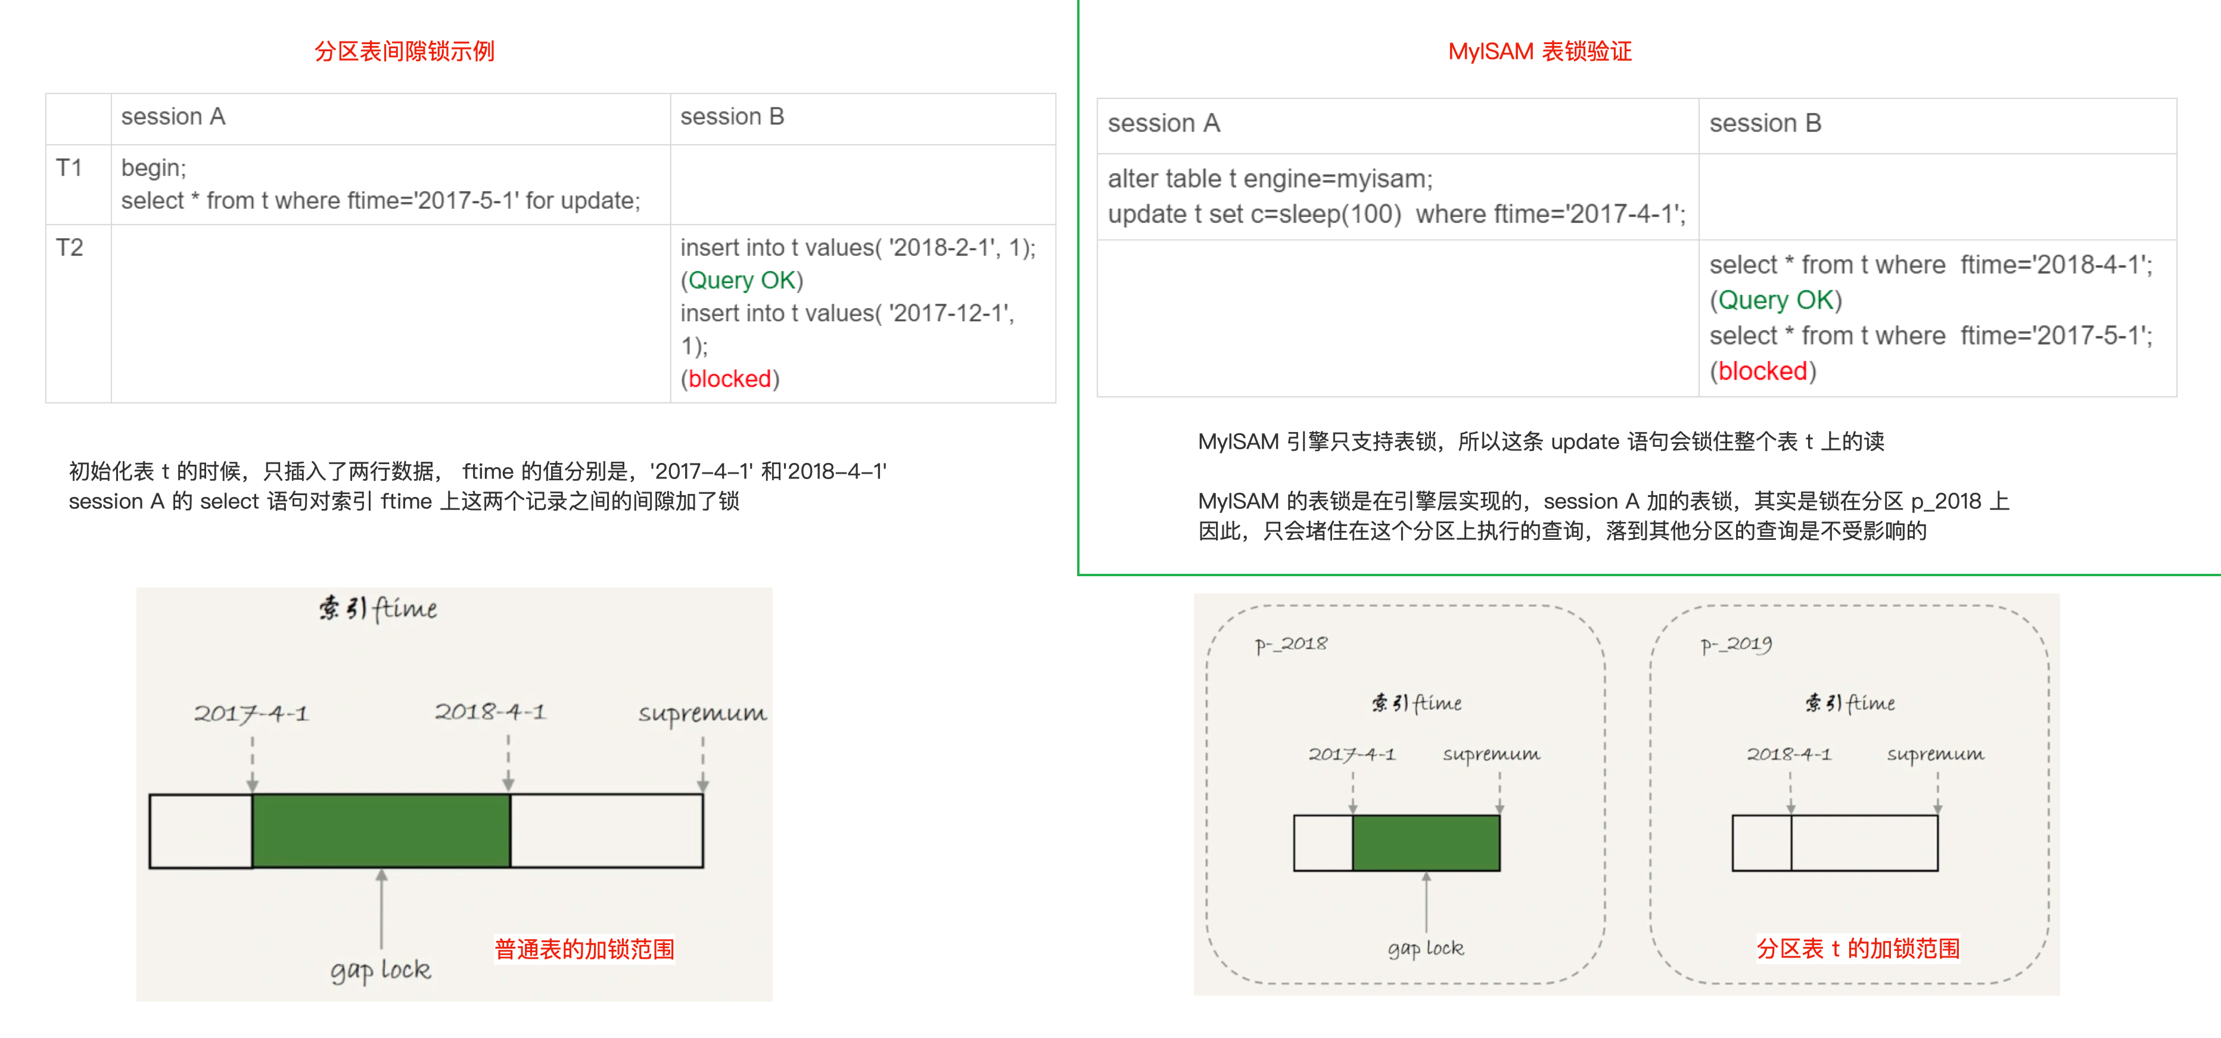The width and height of the screenshot is (2221, 1038).
Task: Click the session B header in right table
Action: pyautogui.click(x=1765, y=123)
